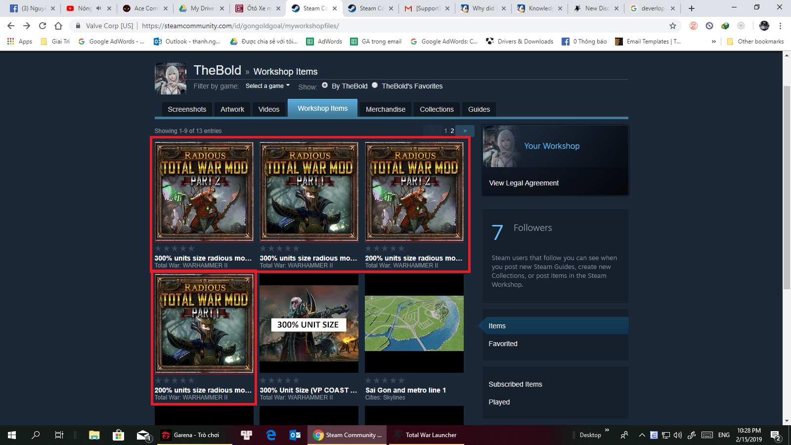Screen dimensions: 791x445
Task: Click the page vertical scrollbar
Action: (x=787, y=188)
